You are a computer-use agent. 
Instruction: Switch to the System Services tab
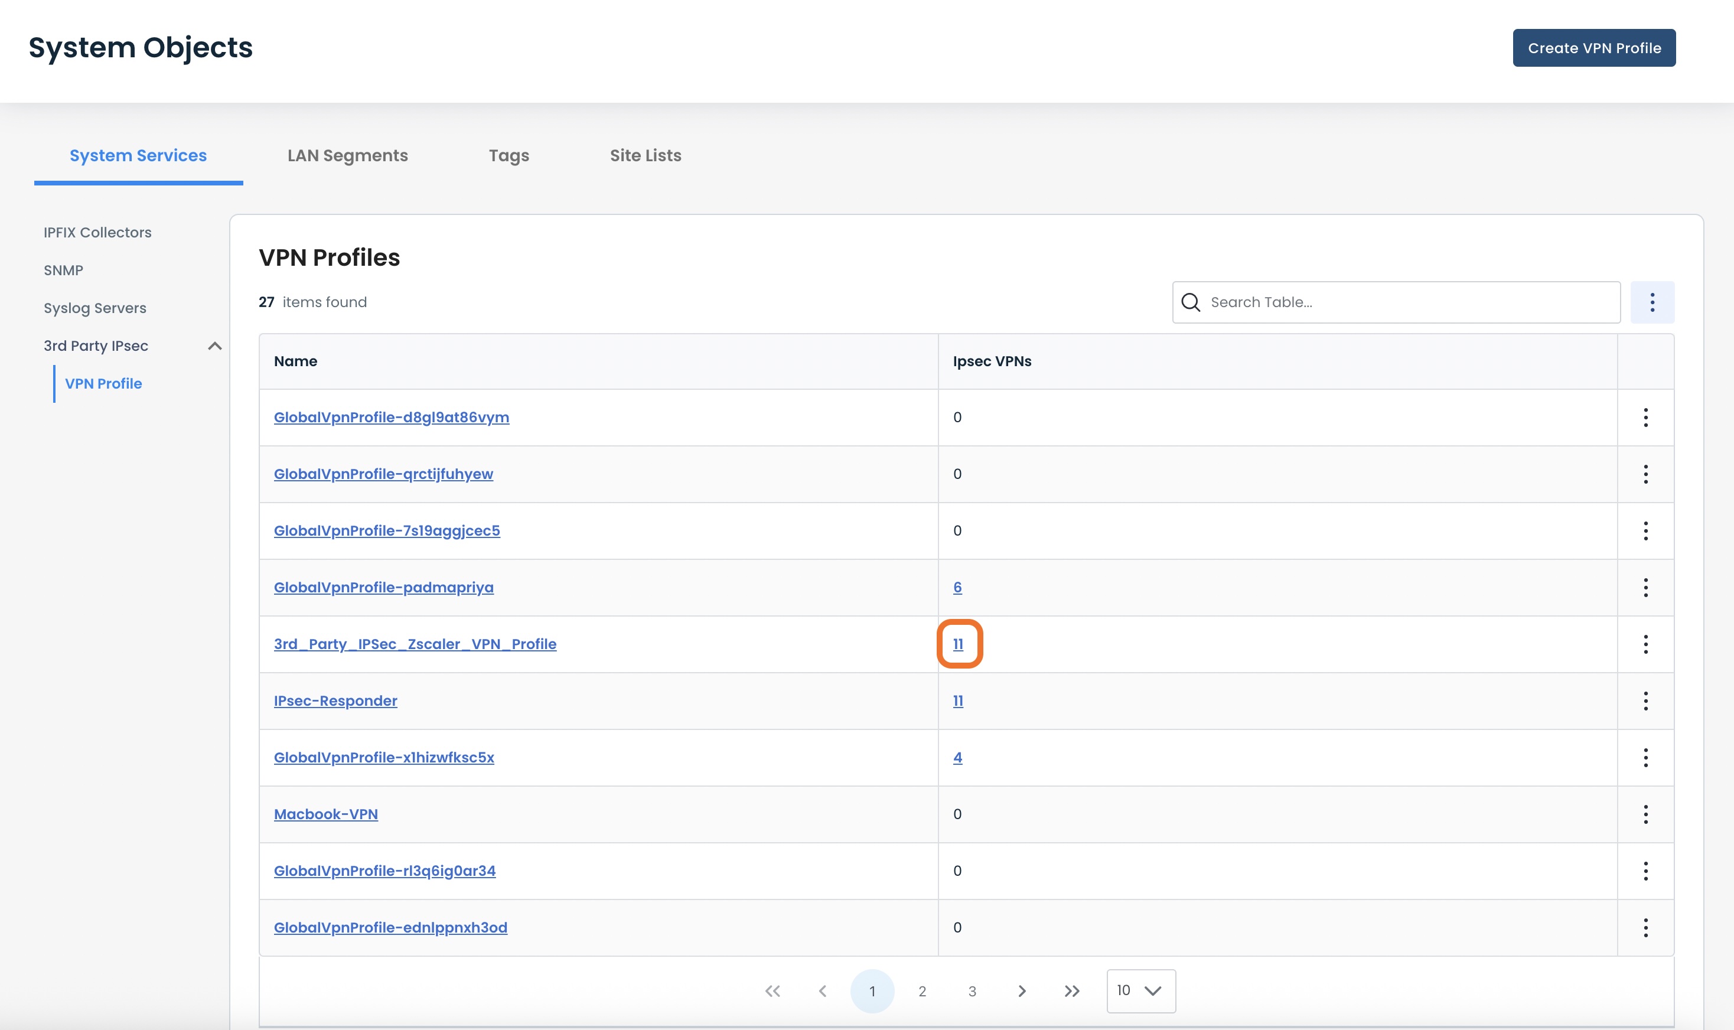tap(138, 155)
